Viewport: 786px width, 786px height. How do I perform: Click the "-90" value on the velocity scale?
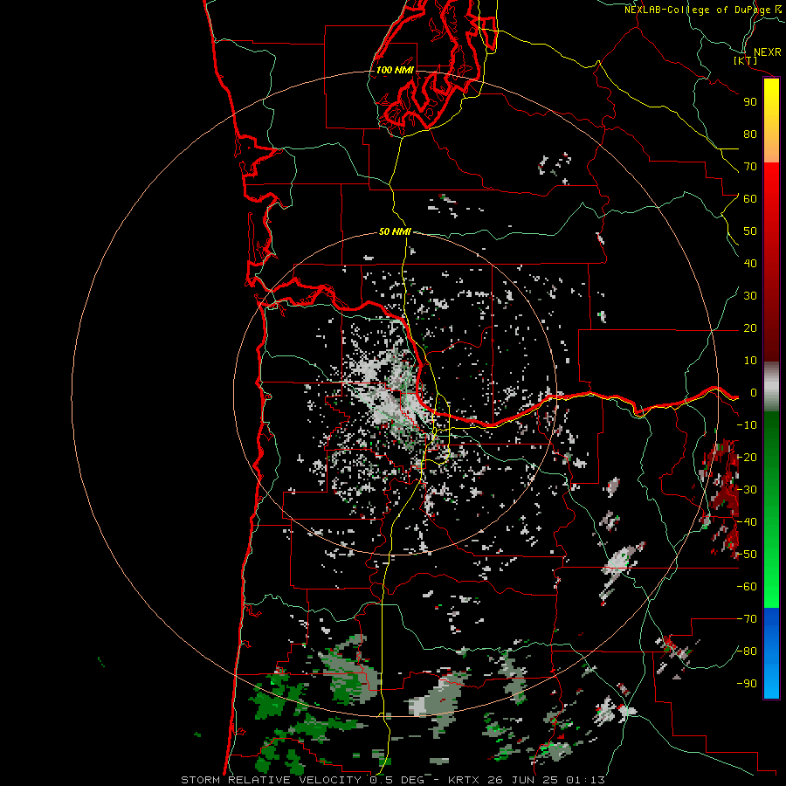click(x=747, y=684)
